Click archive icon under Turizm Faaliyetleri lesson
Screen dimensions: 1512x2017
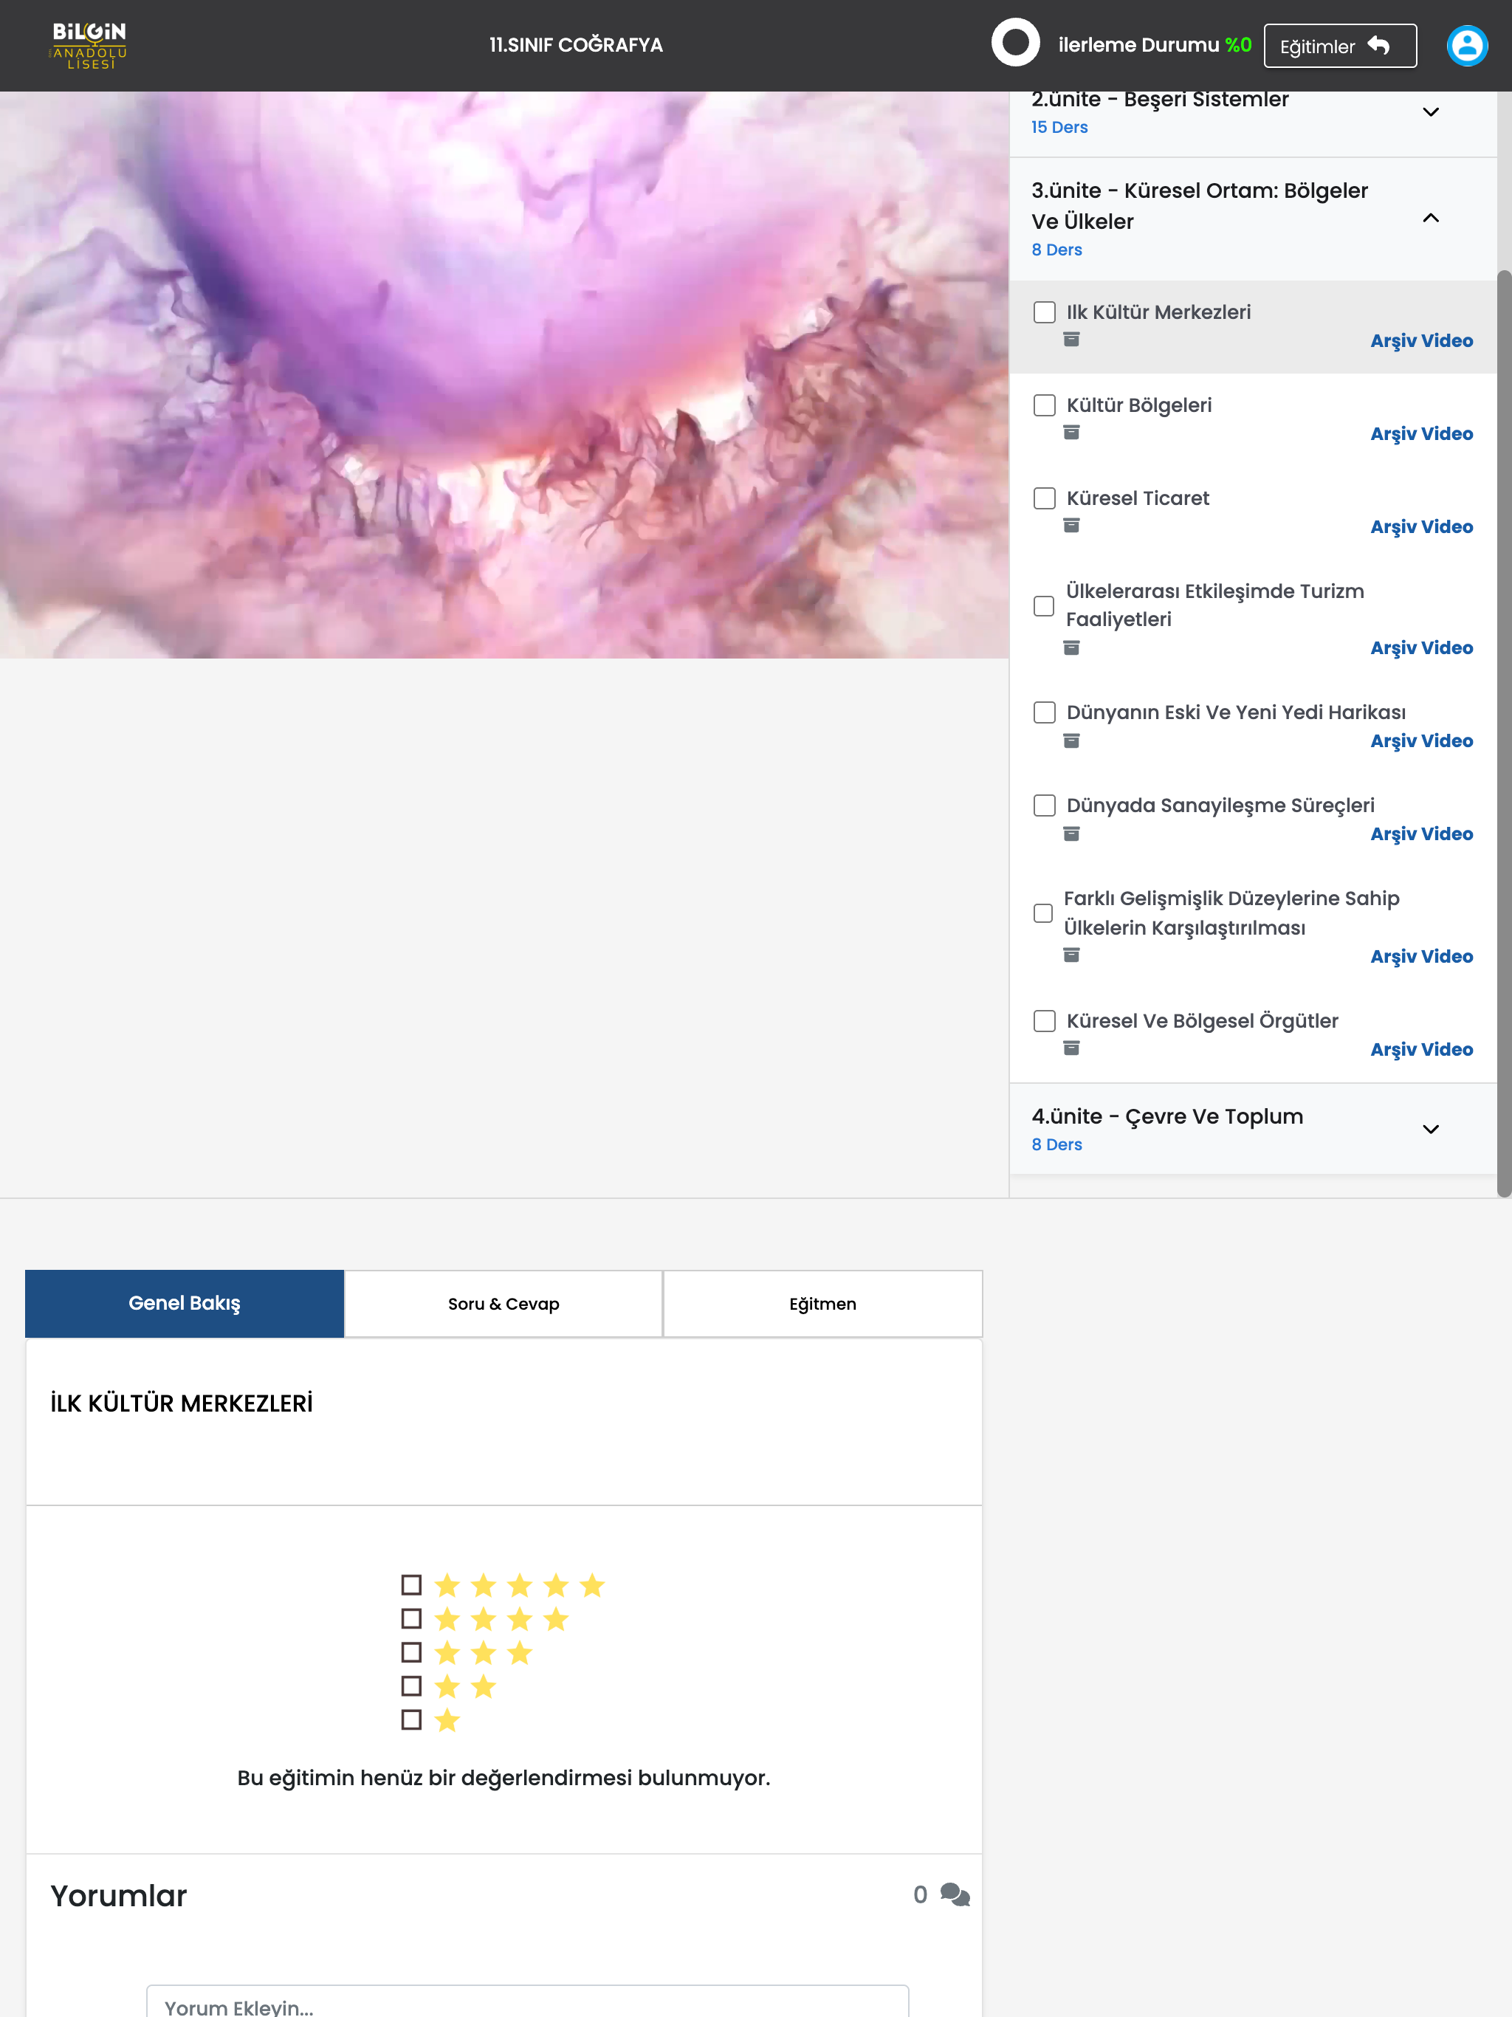coord(1071,647)
